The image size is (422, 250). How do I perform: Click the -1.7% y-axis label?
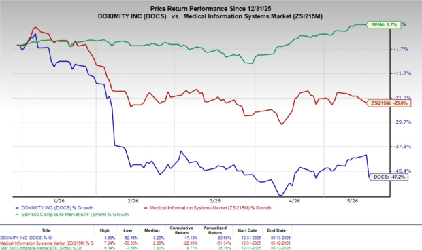coord(401,49)
